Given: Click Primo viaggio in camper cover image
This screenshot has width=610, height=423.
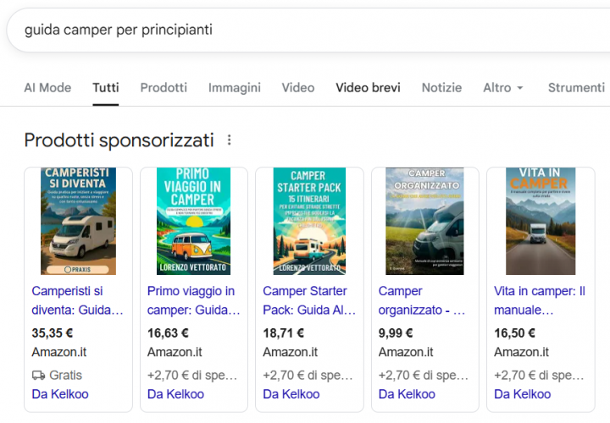Looking at the screenshot, I should tap(193, 221).
